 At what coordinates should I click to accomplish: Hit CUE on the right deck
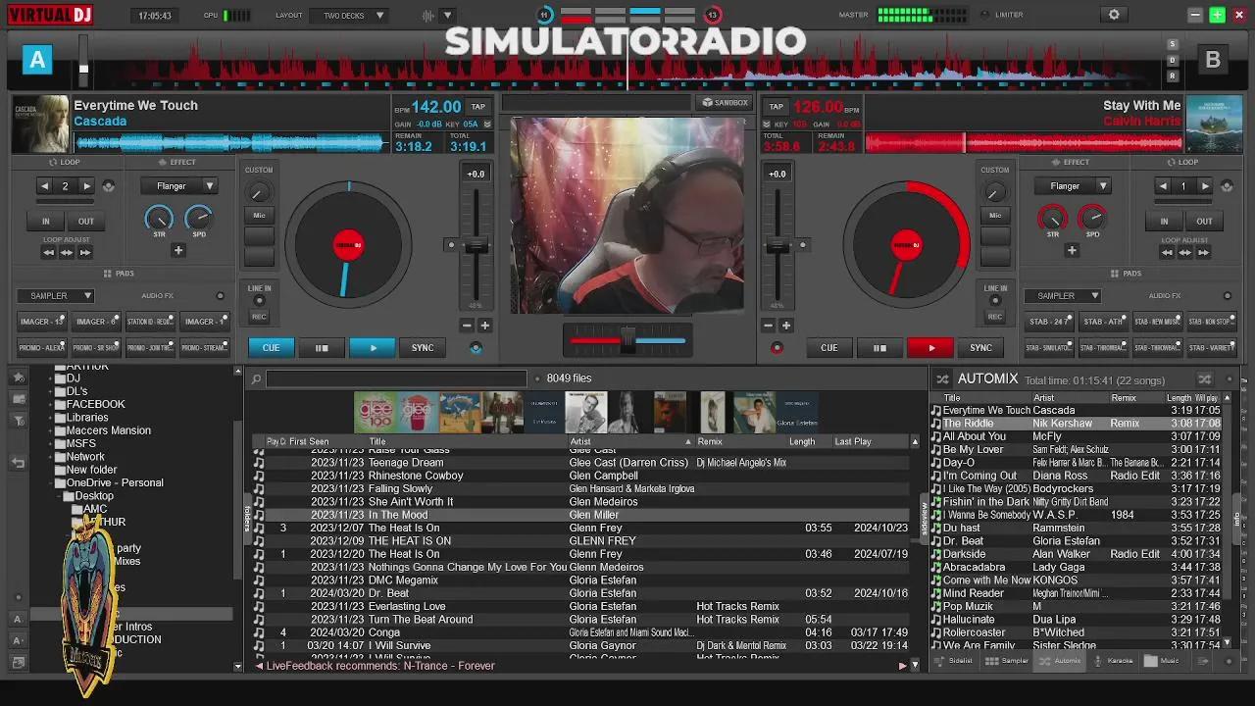click(828, 347)
